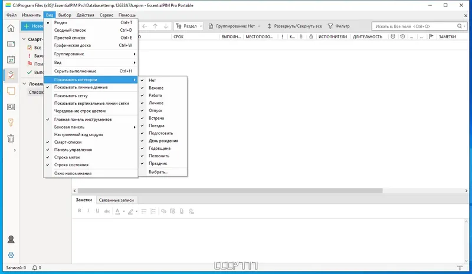Attach file with paperclip icon in notes toolbar
This screenshot has height=274, width=472.
[182, 211]
